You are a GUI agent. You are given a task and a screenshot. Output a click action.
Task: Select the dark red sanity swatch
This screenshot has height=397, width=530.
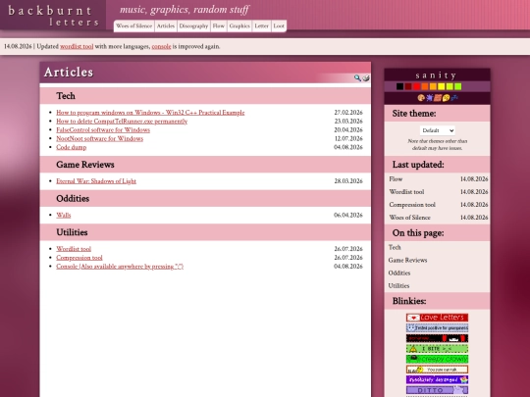click(408, 87)
